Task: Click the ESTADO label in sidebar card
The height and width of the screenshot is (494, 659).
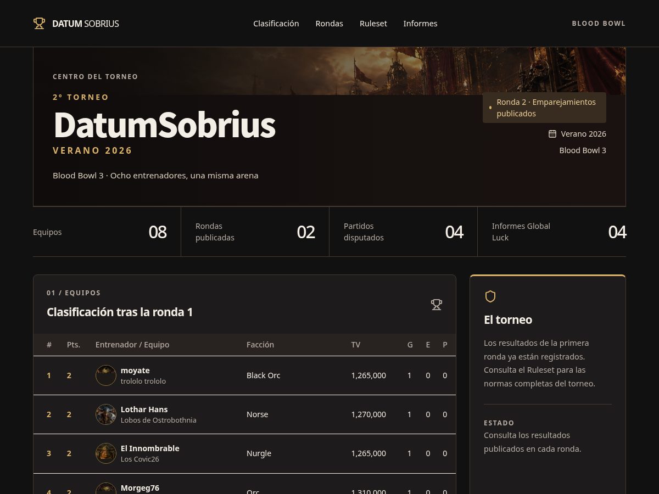Action: (499, 423)
